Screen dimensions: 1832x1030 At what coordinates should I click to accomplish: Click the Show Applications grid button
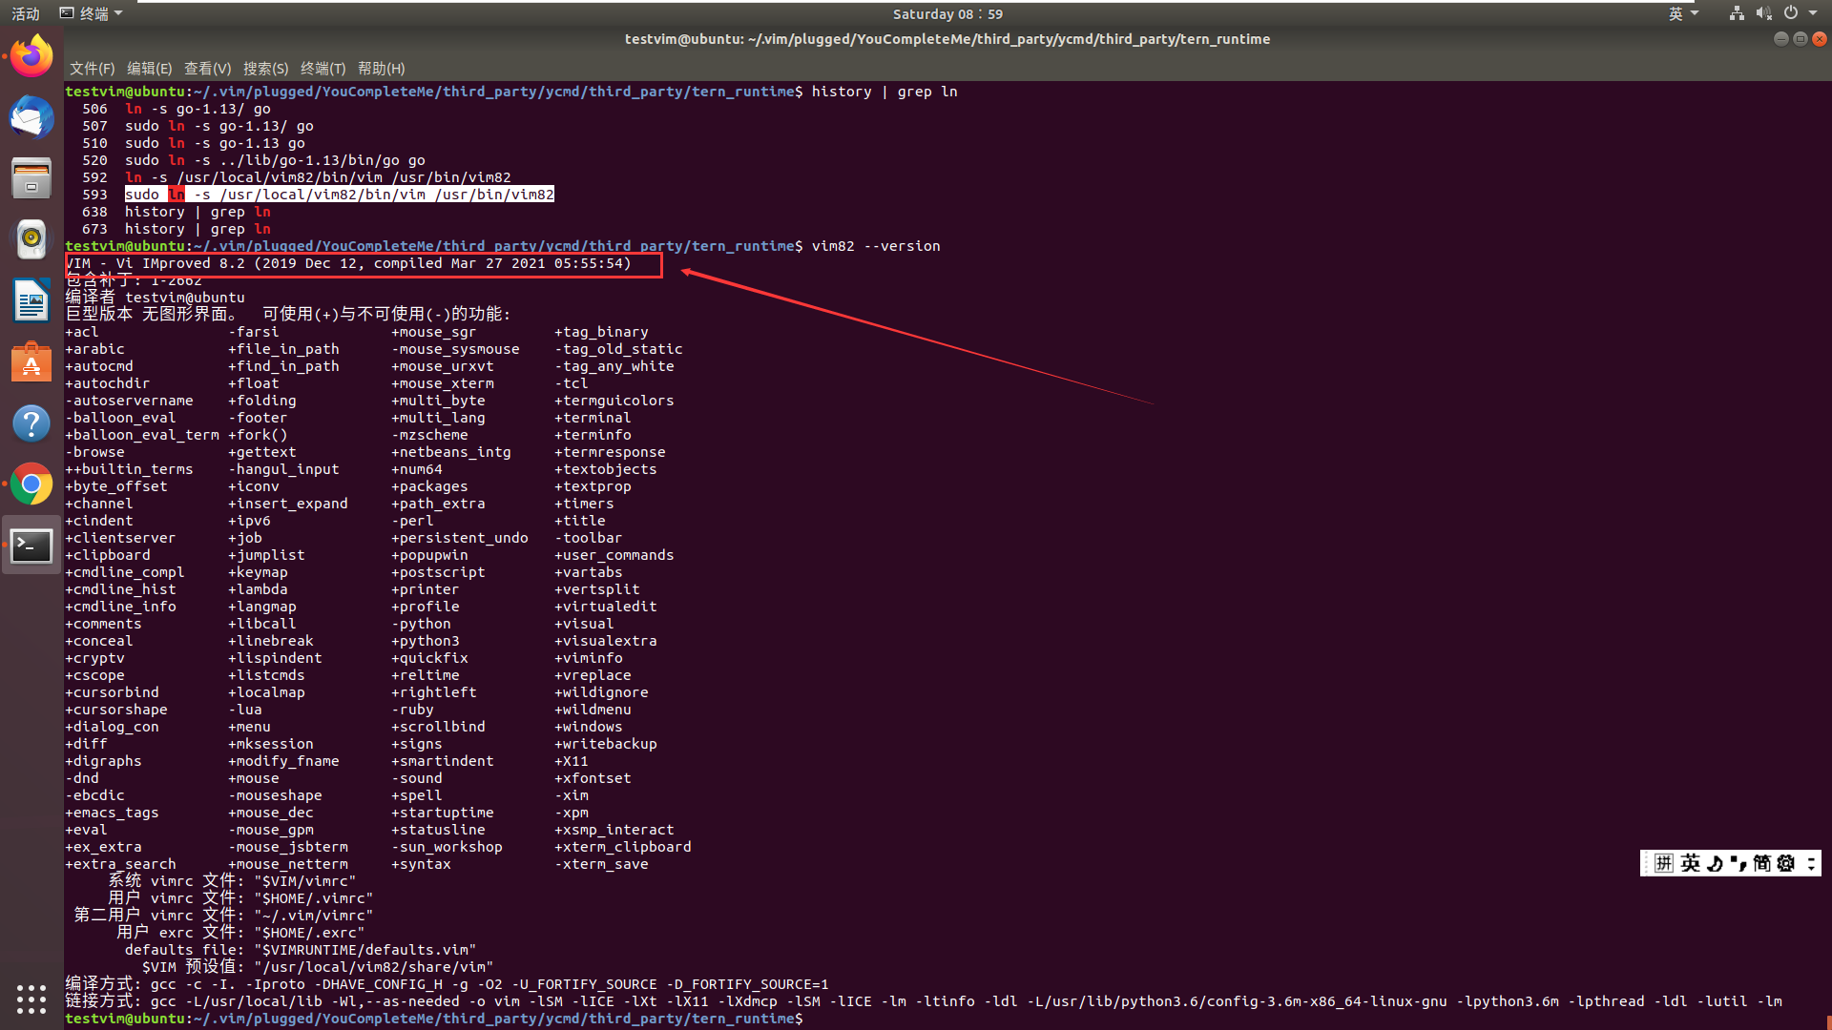(31, 999)
